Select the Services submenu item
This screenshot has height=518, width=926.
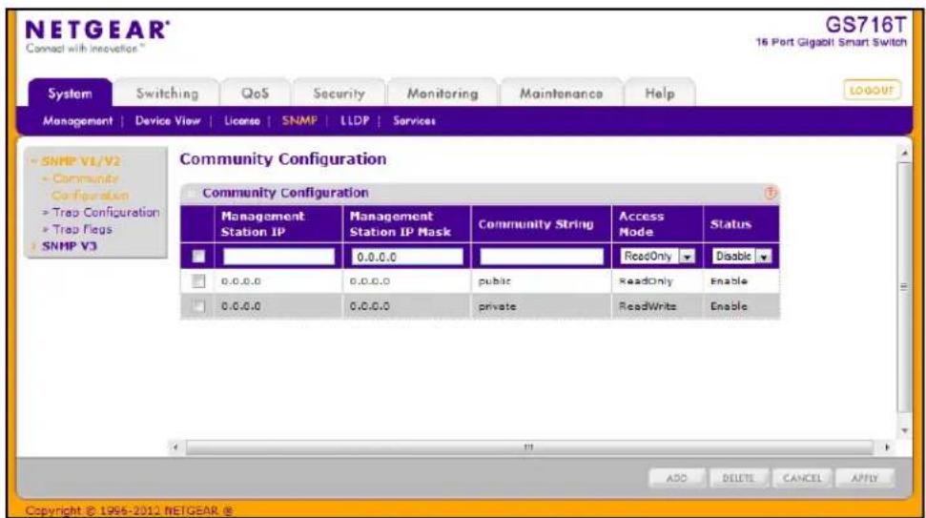click(x=414, y=121)
